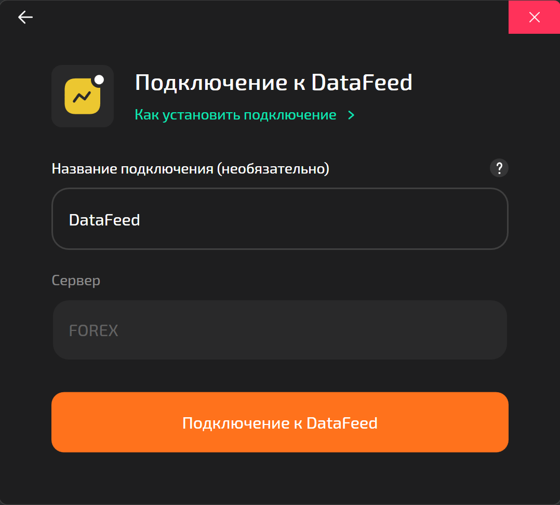
Task: Open help via the question mark icon
Action: pyautogui.click(x=499, y=168)
